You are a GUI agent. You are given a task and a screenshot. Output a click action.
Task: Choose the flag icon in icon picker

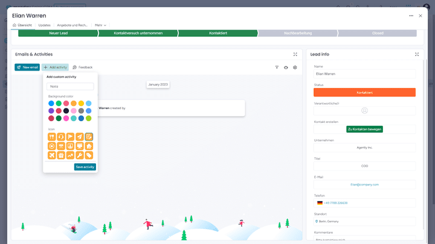pos(70,137)
